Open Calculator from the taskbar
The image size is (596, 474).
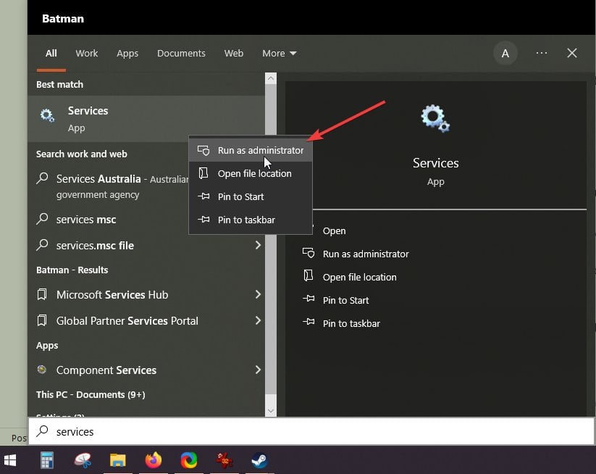click(x=47, y=460)
